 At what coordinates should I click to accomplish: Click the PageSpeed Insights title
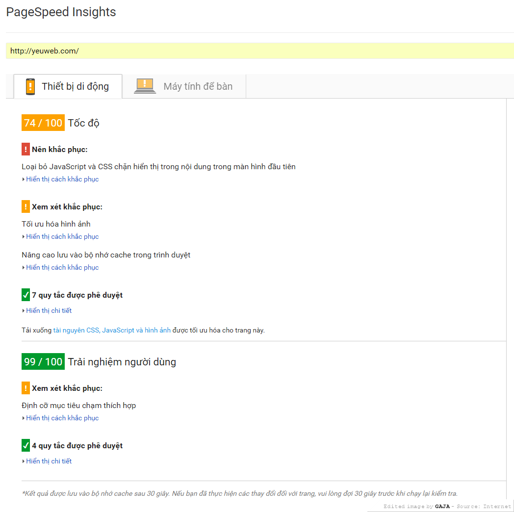click(61, 12)
